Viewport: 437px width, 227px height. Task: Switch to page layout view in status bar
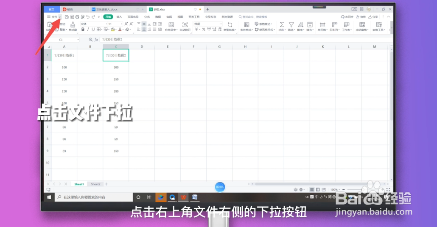click(x=318, y=189)
